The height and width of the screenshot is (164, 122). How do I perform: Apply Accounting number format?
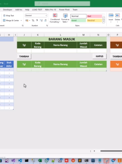27,21
